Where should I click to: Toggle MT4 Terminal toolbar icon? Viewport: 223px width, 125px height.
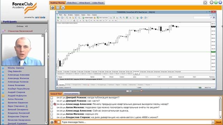pyautogui.click(x=76, y=18)
